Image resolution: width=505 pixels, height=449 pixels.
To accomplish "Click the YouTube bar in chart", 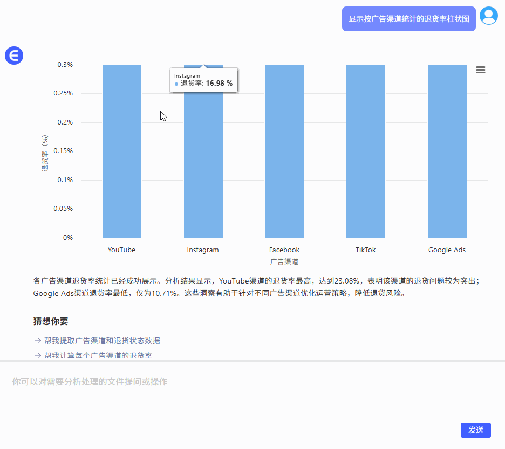I will point(122,151).
